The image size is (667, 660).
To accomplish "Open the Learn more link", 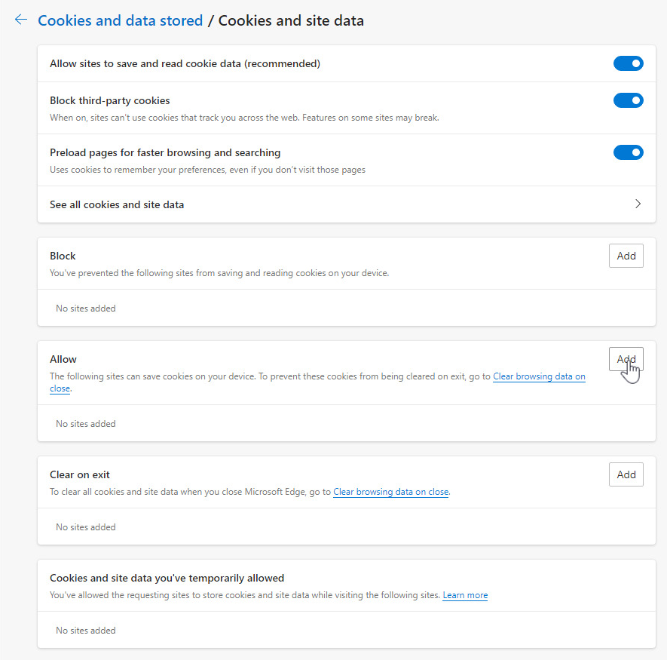I will 465,595.
